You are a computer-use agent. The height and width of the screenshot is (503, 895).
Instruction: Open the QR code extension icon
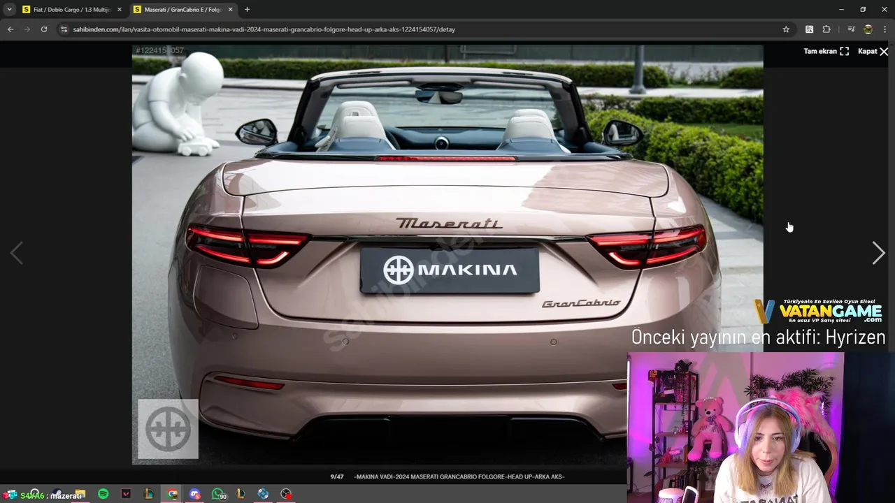[809, 29]
